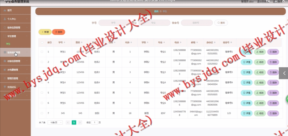Check the row checkbox for 学生5

click(x=42, y=93)
